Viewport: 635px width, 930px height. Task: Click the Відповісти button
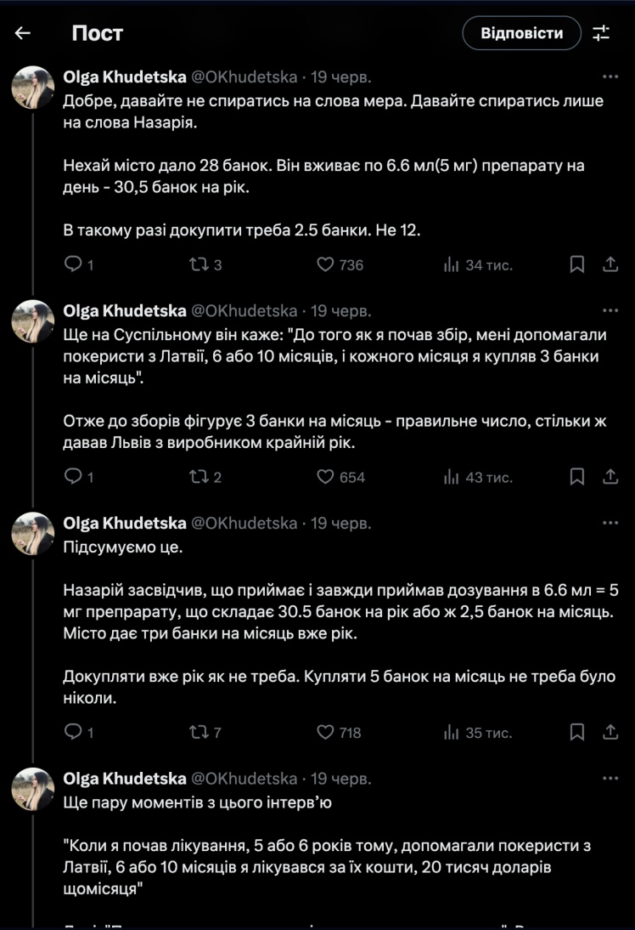pyautogui.click(x=521, y=33)
